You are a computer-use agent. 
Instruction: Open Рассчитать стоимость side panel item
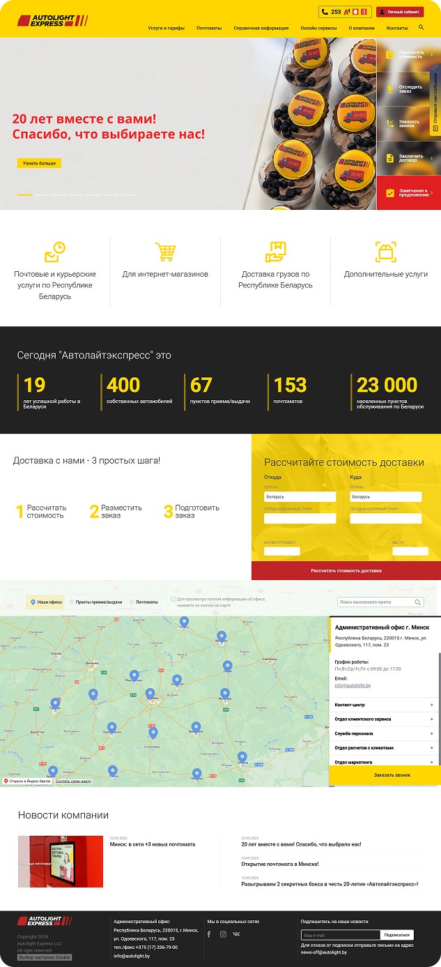click(409, 54)
